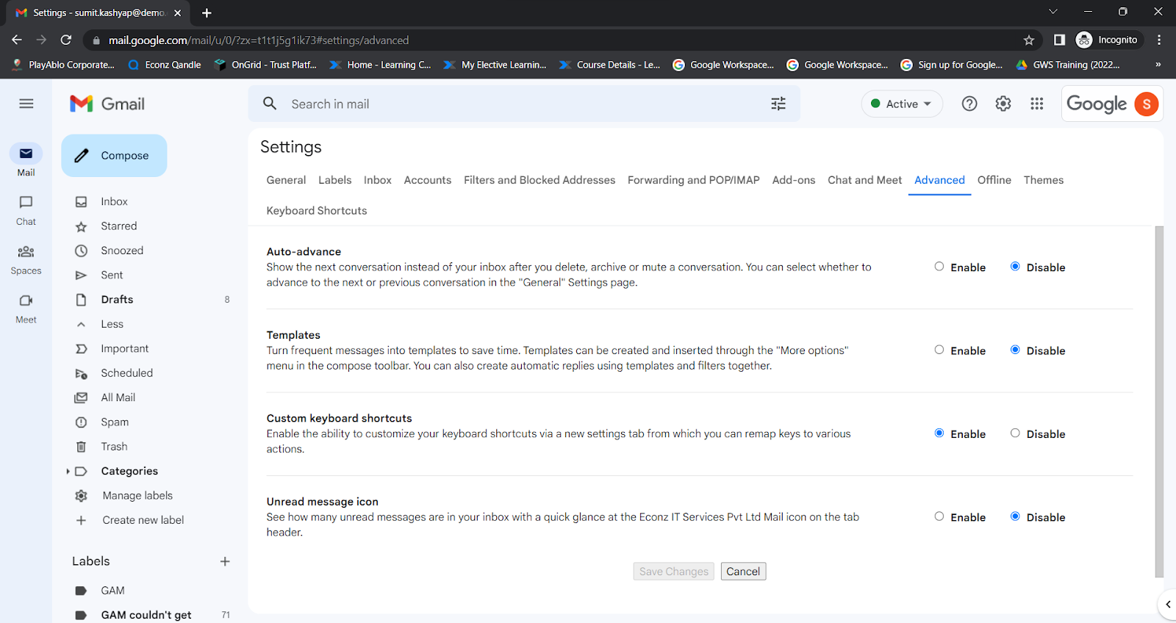Go back in browser history

coord(17,40)
